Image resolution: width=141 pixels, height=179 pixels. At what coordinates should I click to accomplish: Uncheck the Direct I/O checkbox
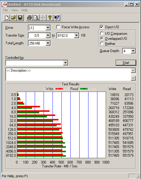click(x=102, y=27)
